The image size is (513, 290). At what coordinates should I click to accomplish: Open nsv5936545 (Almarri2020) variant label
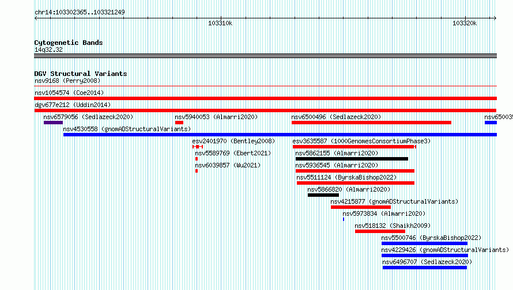(337, 165)
